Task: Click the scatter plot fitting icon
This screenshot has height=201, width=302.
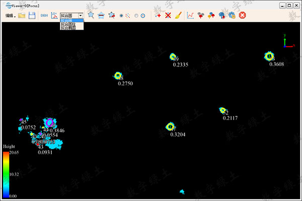Action: pyautogui.click(x=54, y=16)
